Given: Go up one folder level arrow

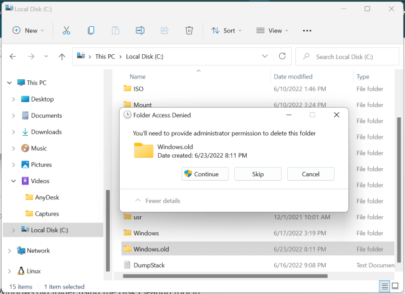Looking at the screenshot, I should pos(62,57).
